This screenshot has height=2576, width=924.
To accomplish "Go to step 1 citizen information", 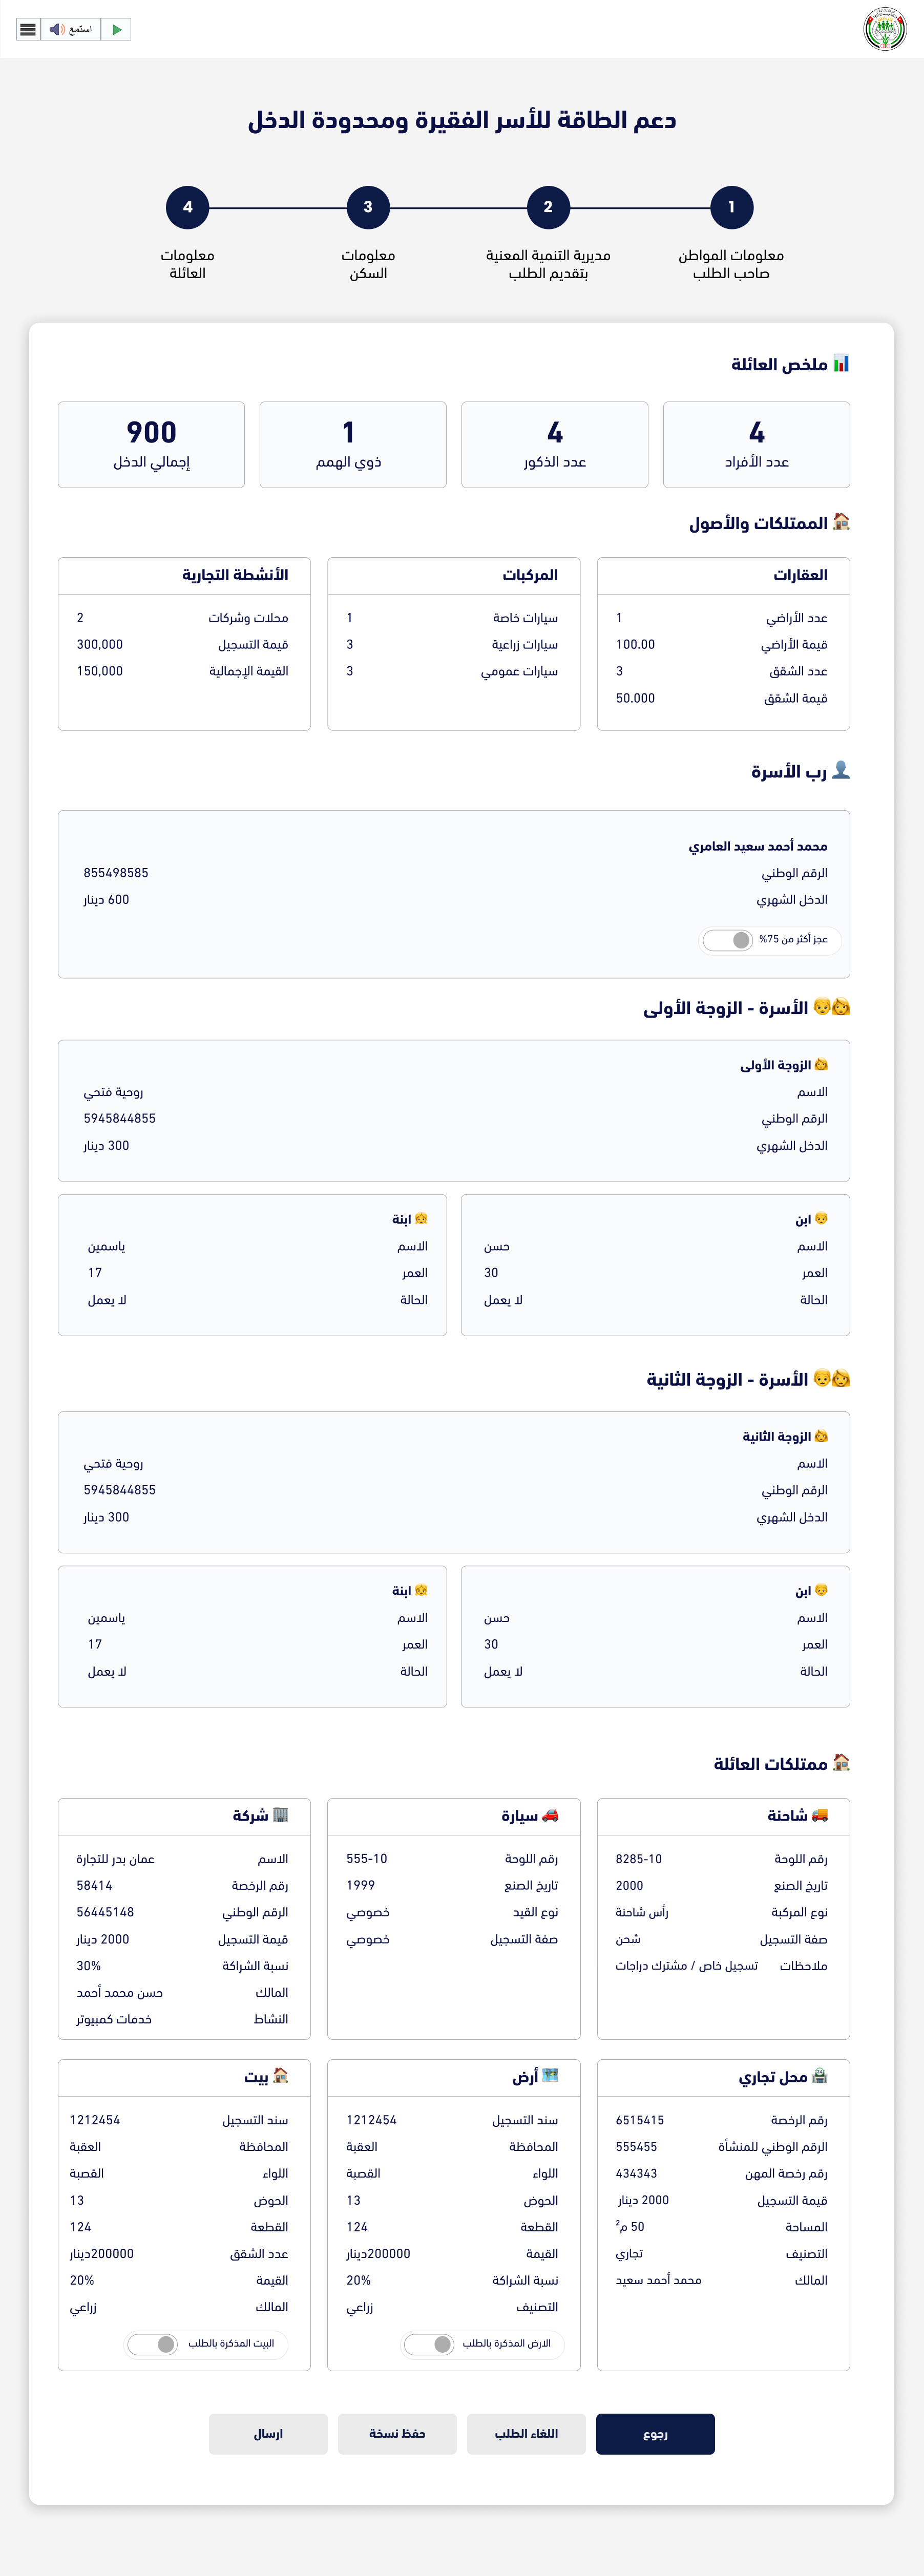I will [x=731, y=207].
